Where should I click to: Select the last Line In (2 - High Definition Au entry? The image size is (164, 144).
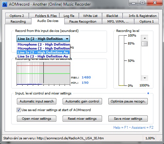(43, 56)
